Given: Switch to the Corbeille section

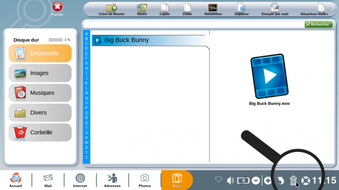Looking at the screenshot, I should 40,132.
